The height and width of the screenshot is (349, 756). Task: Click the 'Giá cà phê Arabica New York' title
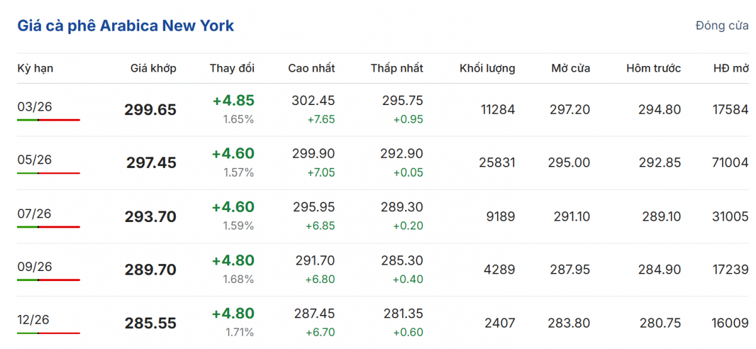(x=125, y=26)
